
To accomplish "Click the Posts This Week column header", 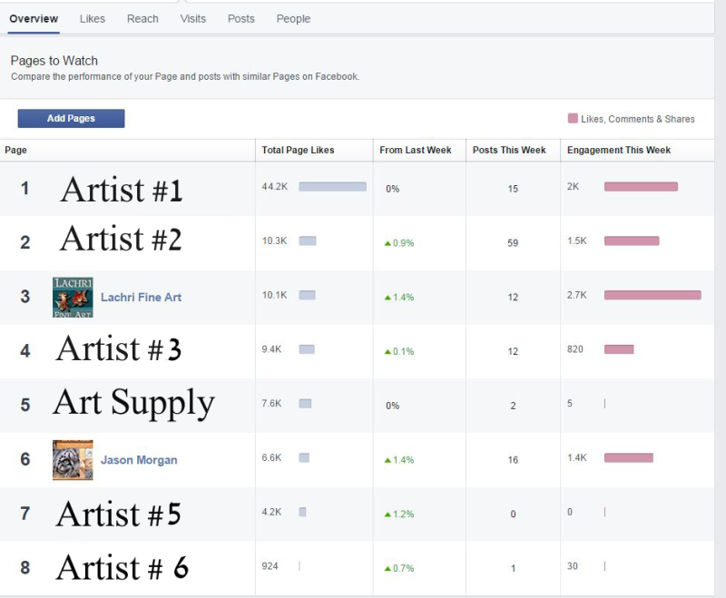I will [x=509, y=150].
